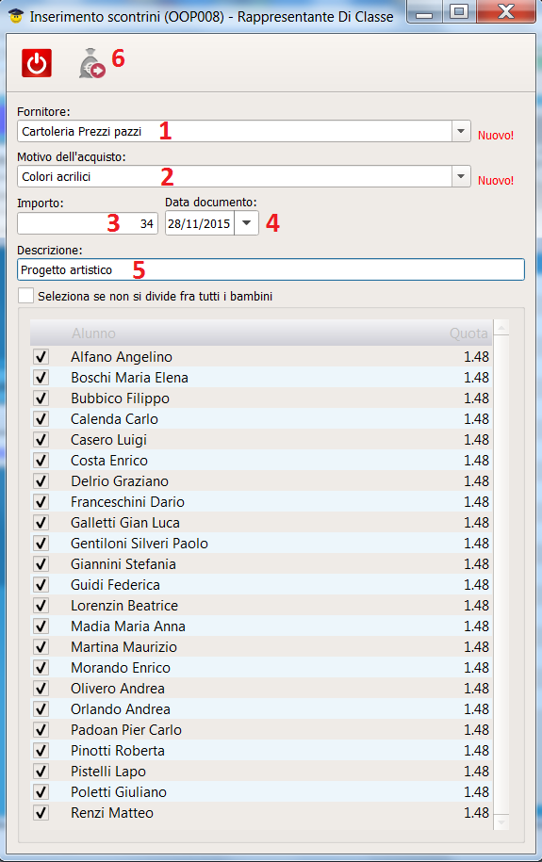This screenshot has width=542, height=862.
Task: Expand the Motivo dell'acquisto dropdown
Action: click(x=461, y=176)
